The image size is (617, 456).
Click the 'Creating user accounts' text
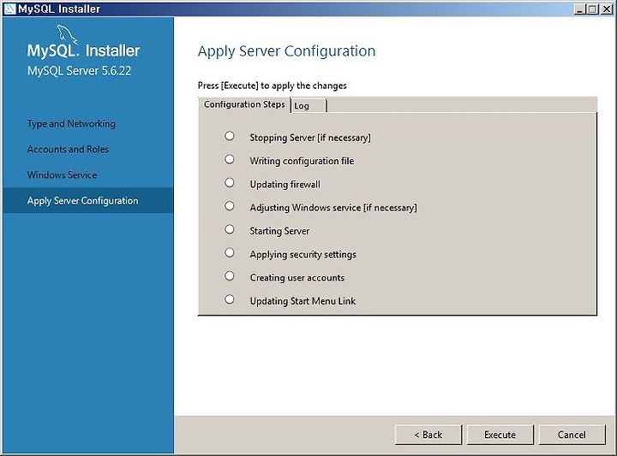tap(297, 278)
